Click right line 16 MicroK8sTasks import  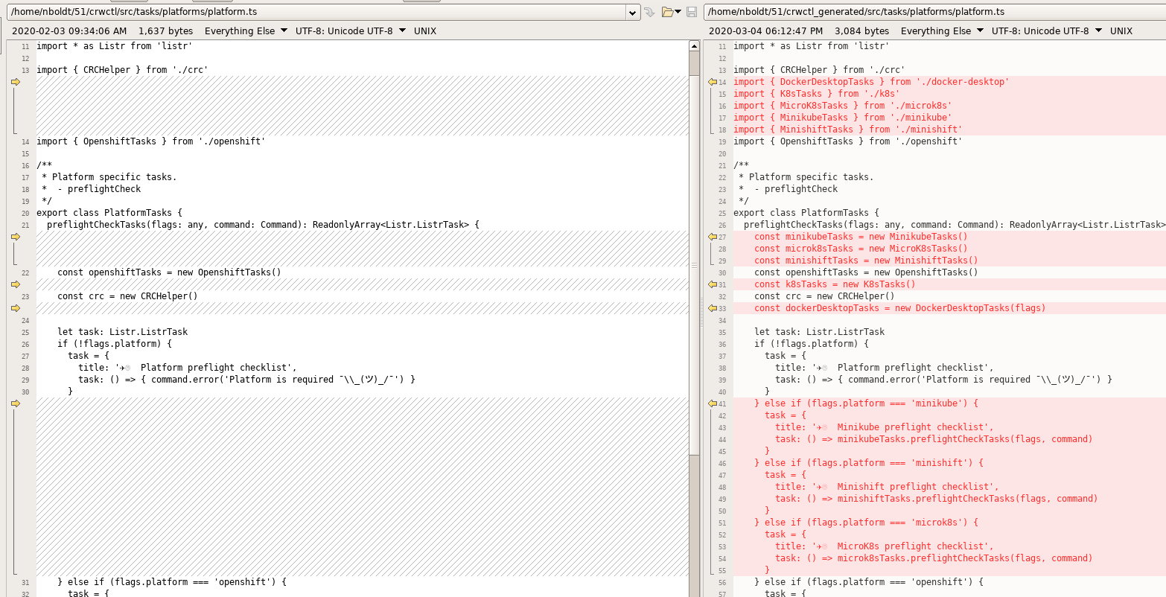pos(843,106)
